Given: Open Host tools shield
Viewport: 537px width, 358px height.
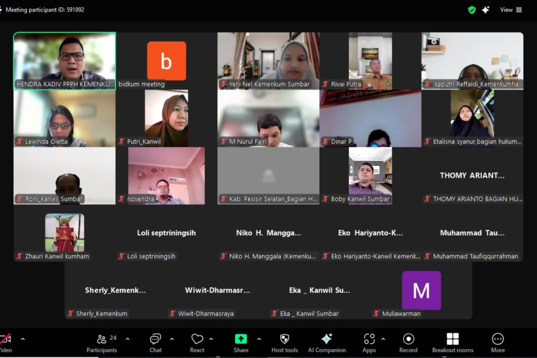Looking at the screenshot, I should coord(284,342).
